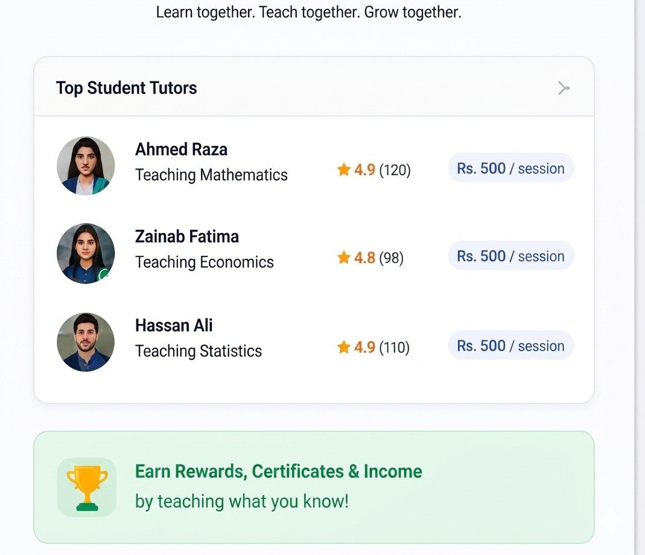
Task: Click the star icon next to the 4.8 rating
Action: point(343,257)
